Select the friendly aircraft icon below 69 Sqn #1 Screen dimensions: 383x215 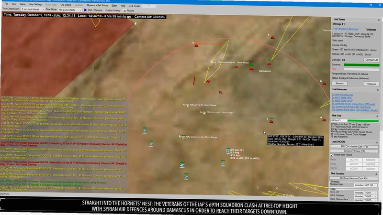pyautogui.click(x=223, y=163)
